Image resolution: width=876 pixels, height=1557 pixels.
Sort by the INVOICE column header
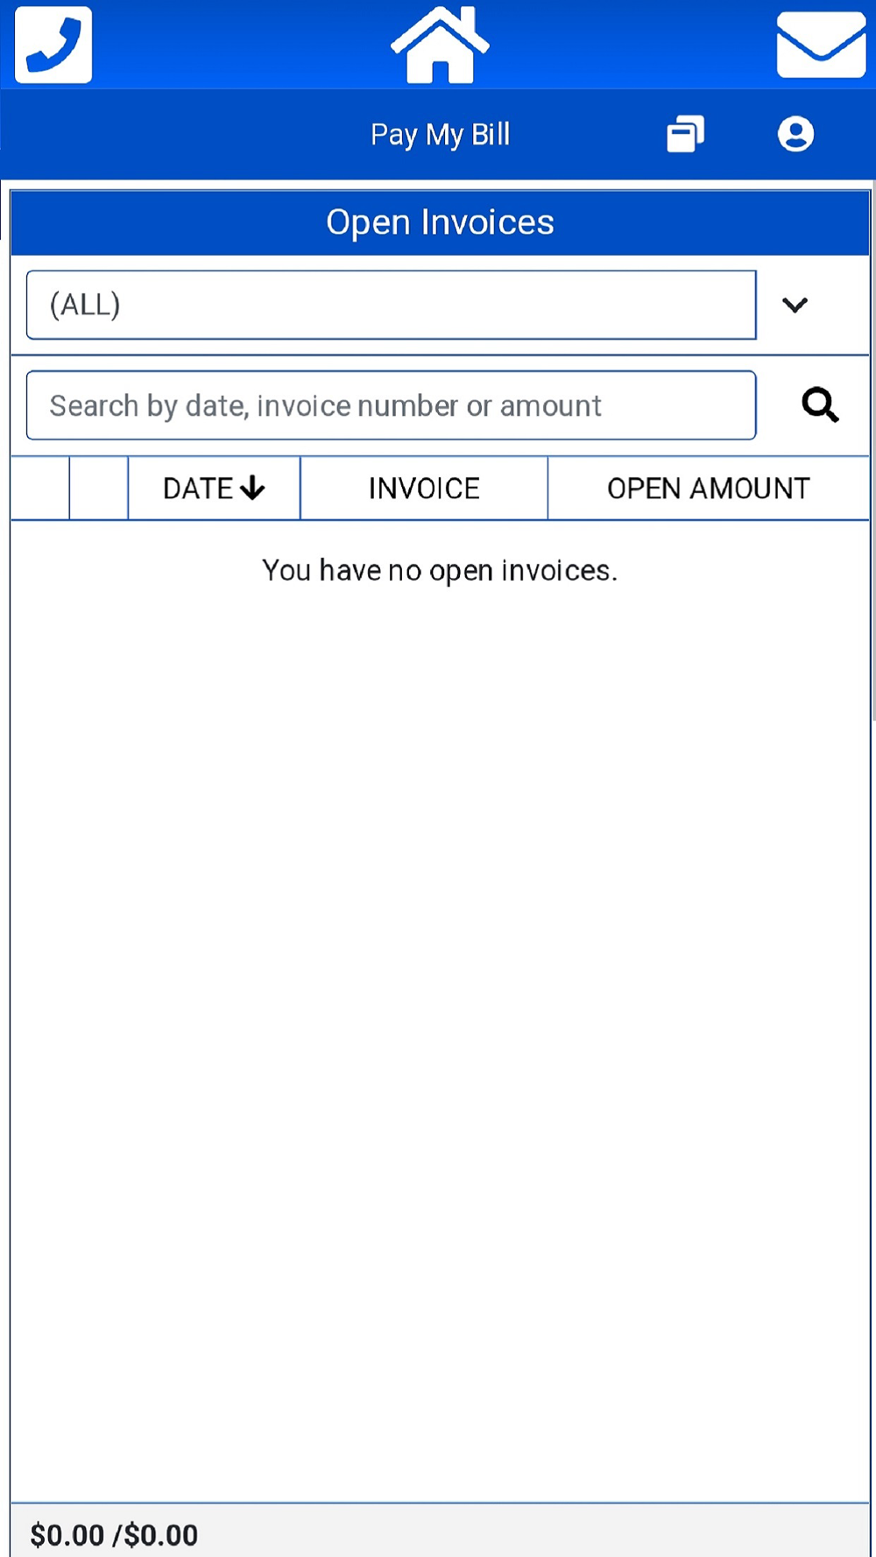(424, 488)
